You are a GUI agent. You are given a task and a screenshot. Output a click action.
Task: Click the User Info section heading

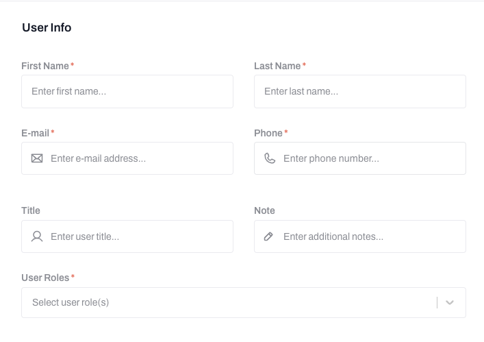tap(47, 27)
